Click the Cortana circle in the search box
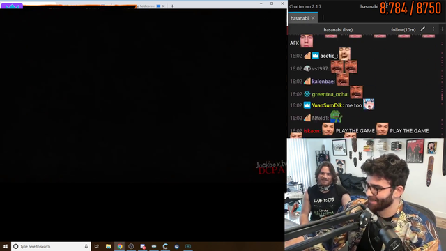 click(x=16, y=246)
